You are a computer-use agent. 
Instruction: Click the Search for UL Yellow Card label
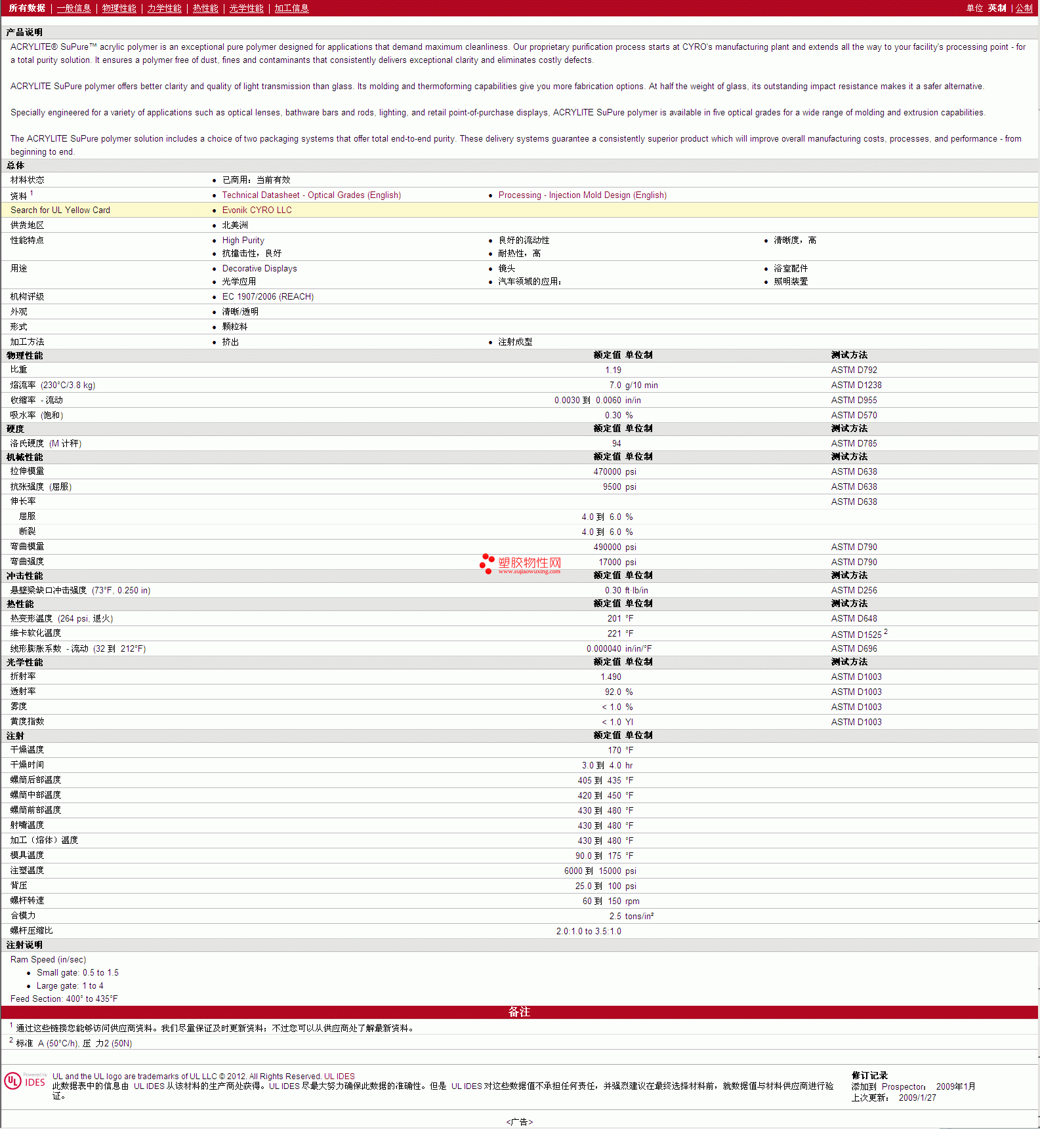coord(60,210)
